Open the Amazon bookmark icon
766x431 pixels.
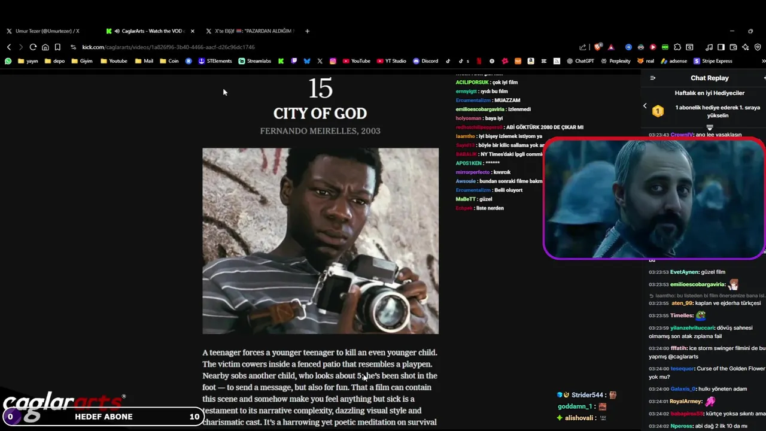tap(531, 61)
